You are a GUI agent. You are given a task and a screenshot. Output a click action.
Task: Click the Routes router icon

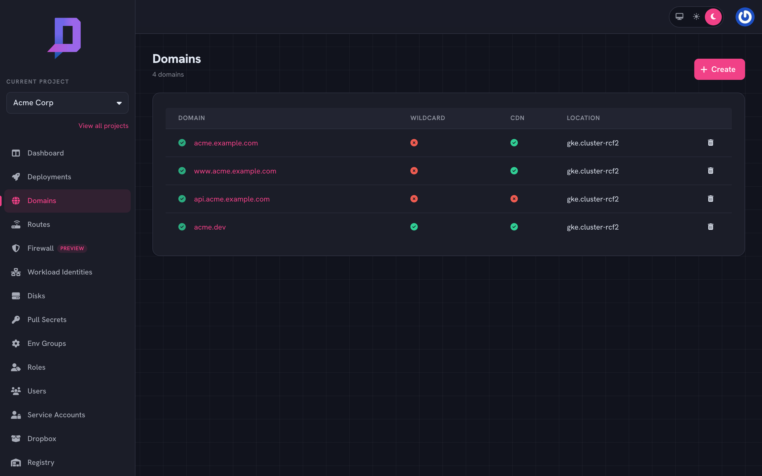tap(16, 225)
